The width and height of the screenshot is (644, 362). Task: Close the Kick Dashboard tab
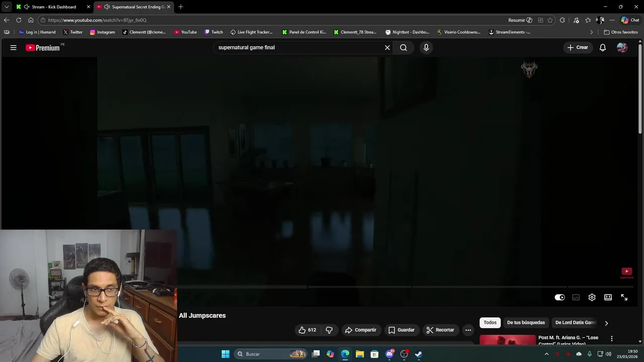click(x=89, y=7)
